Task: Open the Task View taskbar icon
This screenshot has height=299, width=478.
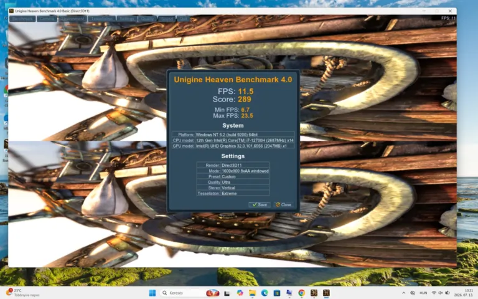Action: (x=227, y=293)
